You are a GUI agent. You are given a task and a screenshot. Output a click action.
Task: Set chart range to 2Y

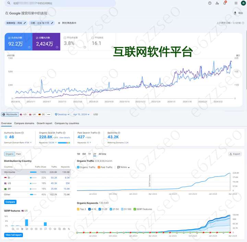coord(95,154)
